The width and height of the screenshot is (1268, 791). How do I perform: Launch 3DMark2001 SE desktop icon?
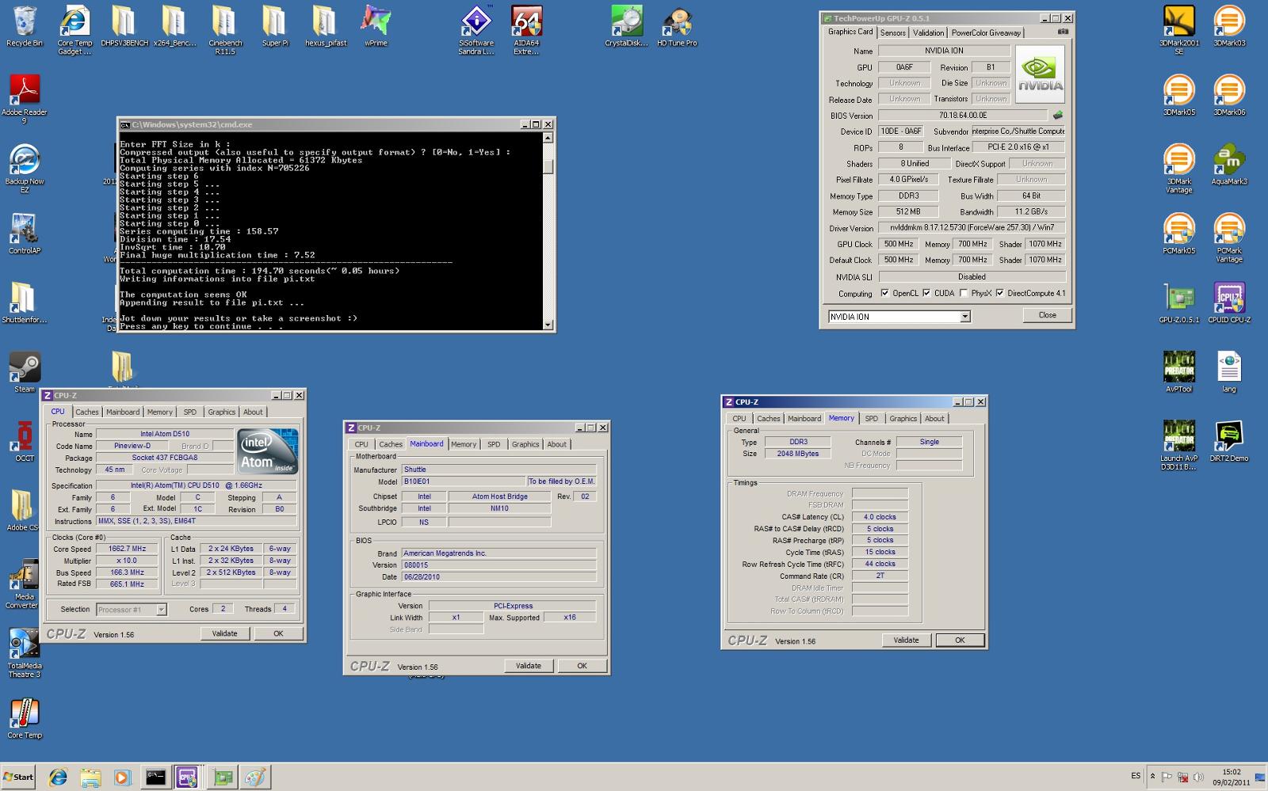1178,30
